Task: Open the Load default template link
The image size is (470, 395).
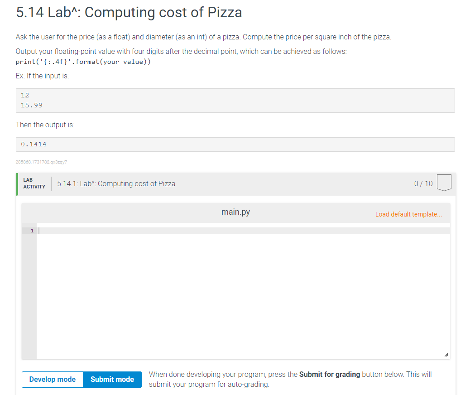Action: point(408,214)
